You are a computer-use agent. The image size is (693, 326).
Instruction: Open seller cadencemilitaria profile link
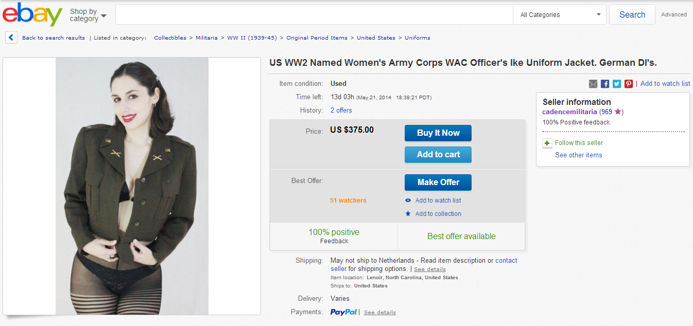coord(569,112)
